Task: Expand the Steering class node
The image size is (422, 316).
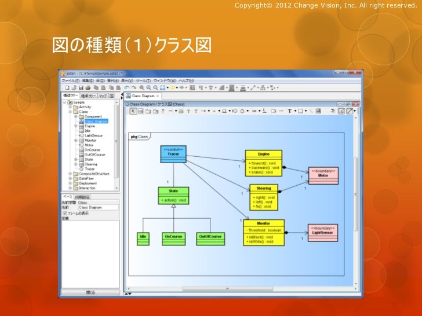Action: click(x=76, y=164)
